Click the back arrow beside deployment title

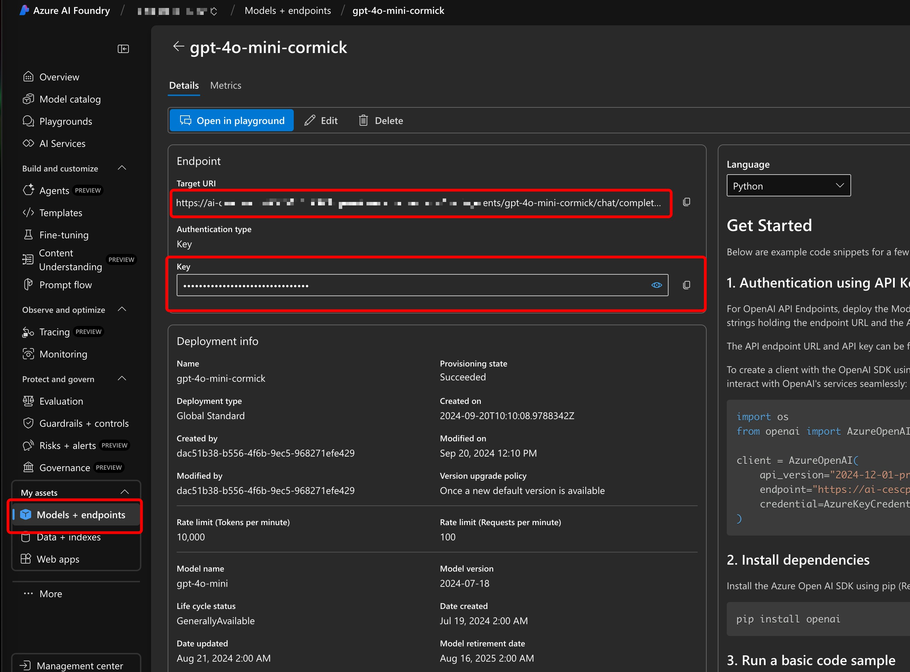coord(178,46)
